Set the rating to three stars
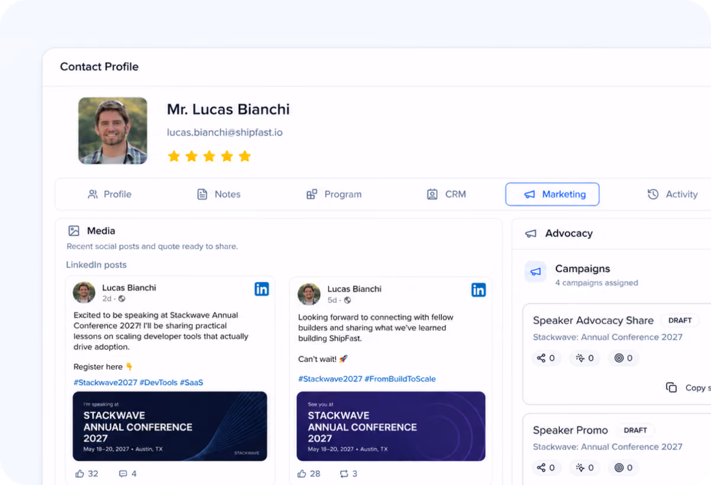Viewport: 711px width, 485px height. (x=209, y=156)
